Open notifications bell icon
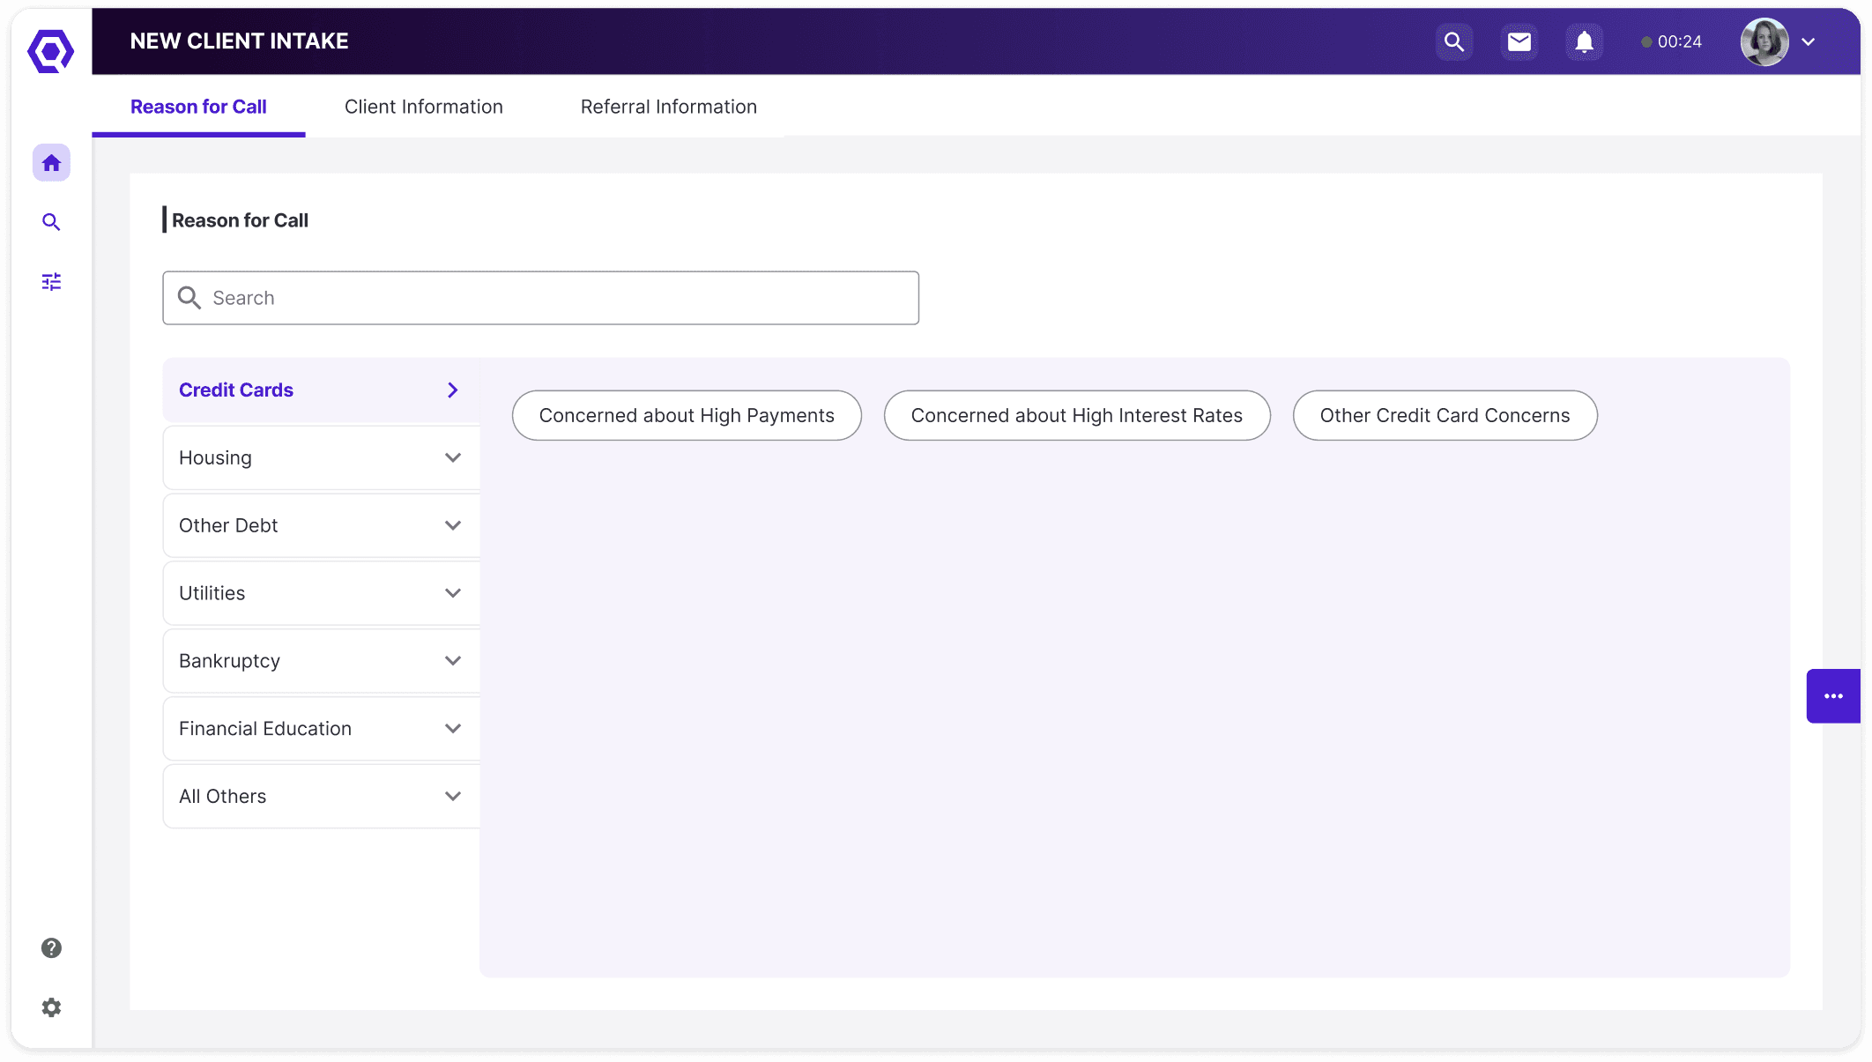 pos(1584,41)
